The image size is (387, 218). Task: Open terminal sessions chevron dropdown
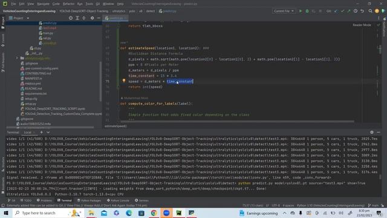pos(48,133)
